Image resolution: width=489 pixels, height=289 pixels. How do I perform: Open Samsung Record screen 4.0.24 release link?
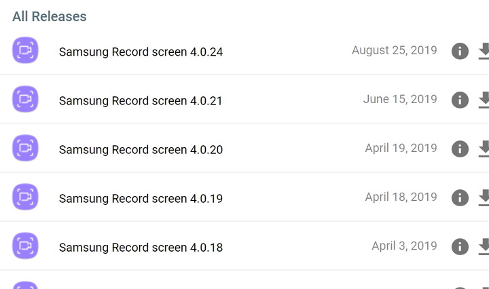click(x=141, y=52)
